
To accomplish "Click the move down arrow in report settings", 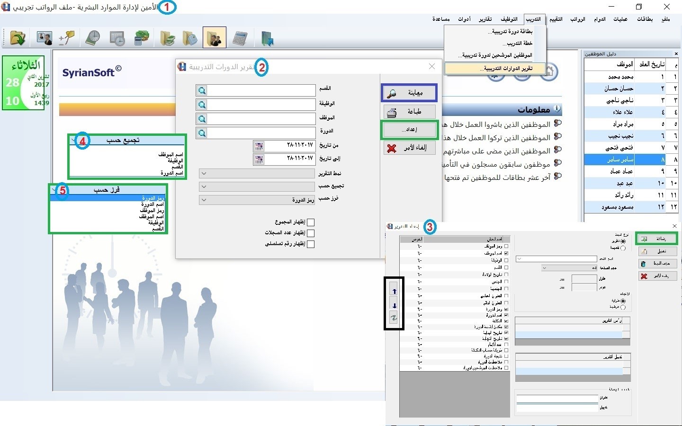I will pos(394,305).
